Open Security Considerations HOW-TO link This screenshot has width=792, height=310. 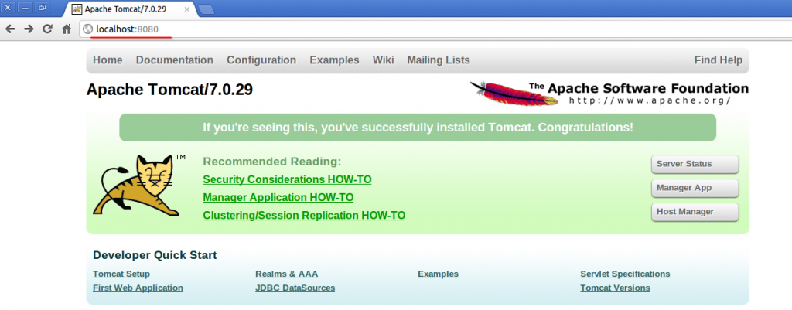point(287,179)
